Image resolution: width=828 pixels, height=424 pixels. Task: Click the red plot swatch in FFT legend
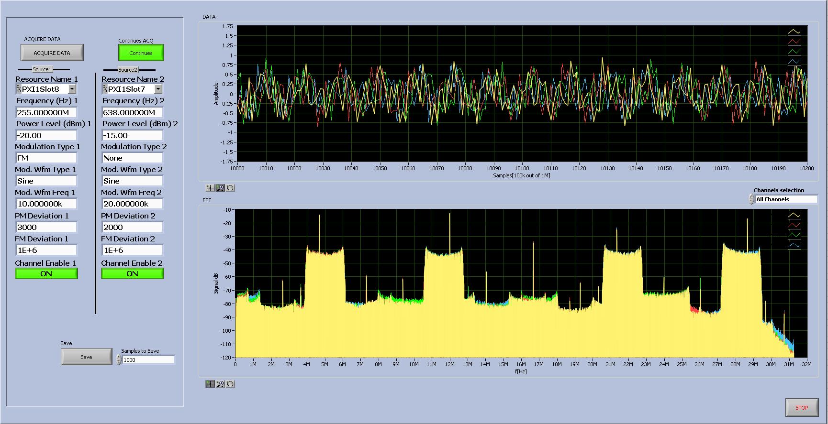(x=794, y=225)
